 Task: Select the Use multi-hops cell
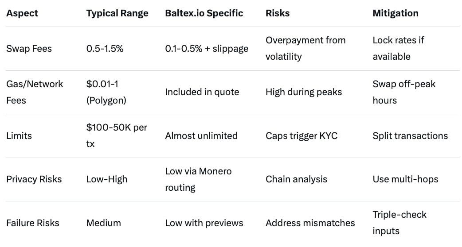point(405,179)
